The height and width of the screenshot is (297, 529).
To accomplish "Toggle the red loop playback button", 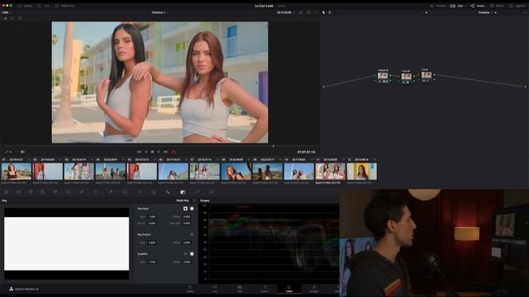I will coord(174,152).
